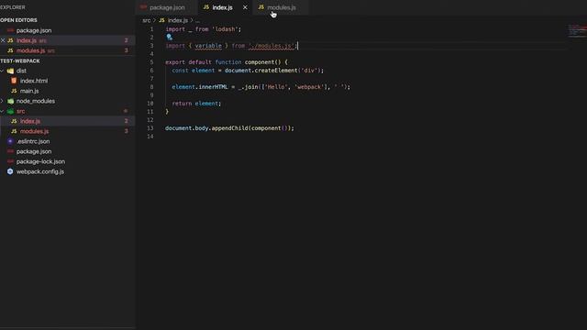Click the npm icon on package.json tab

[x=143, y=7]
